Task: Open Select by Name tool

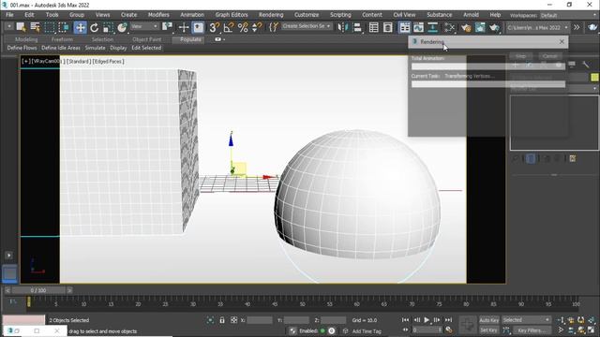Action: coord(36,27)
